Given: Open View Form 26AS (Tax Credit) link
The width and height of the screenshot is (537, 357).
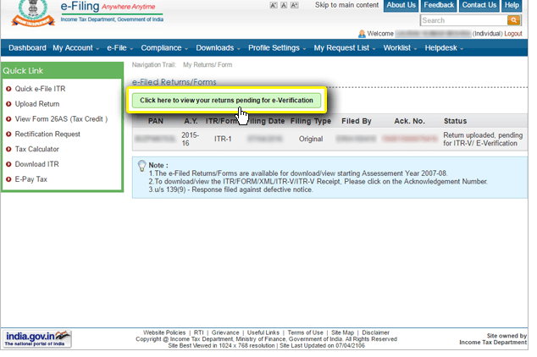Looking at the screenshot, I should 61,119.
